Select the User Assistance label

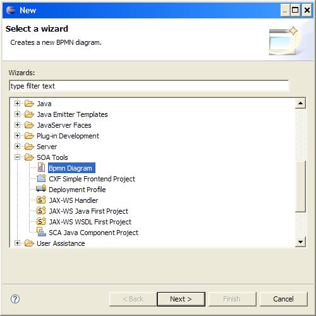[61, 243]
